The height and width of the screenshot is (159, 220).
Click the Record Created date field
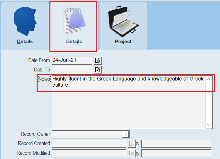(x=89, y=144)
